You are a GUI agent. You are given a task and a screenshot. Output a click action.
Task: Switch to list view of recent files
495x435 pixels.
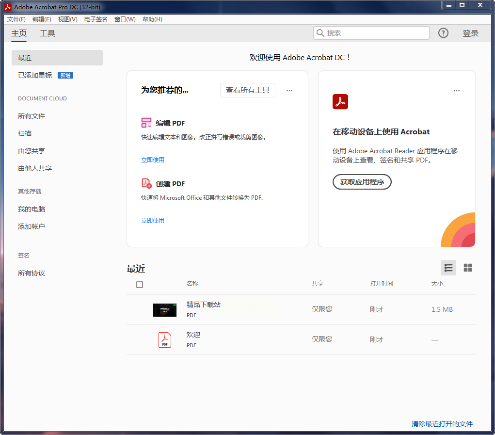click(x=448, y=268)
